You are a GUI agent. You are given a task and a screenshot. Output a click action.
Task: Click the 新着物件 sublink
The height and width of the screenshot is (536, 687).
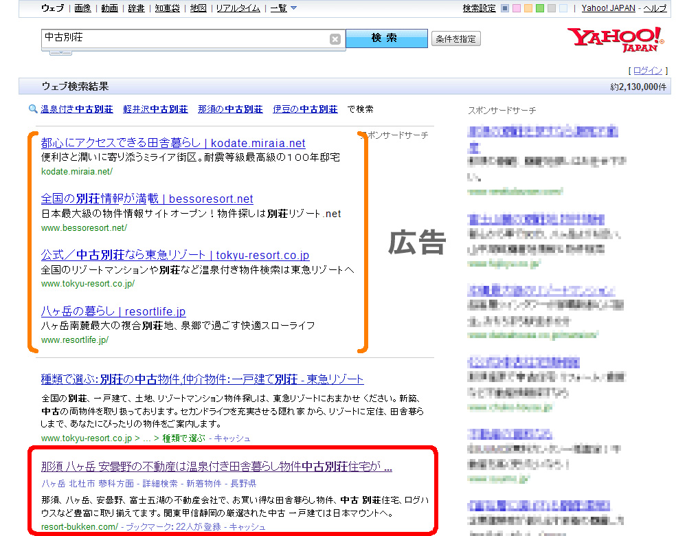click(204, 483)
